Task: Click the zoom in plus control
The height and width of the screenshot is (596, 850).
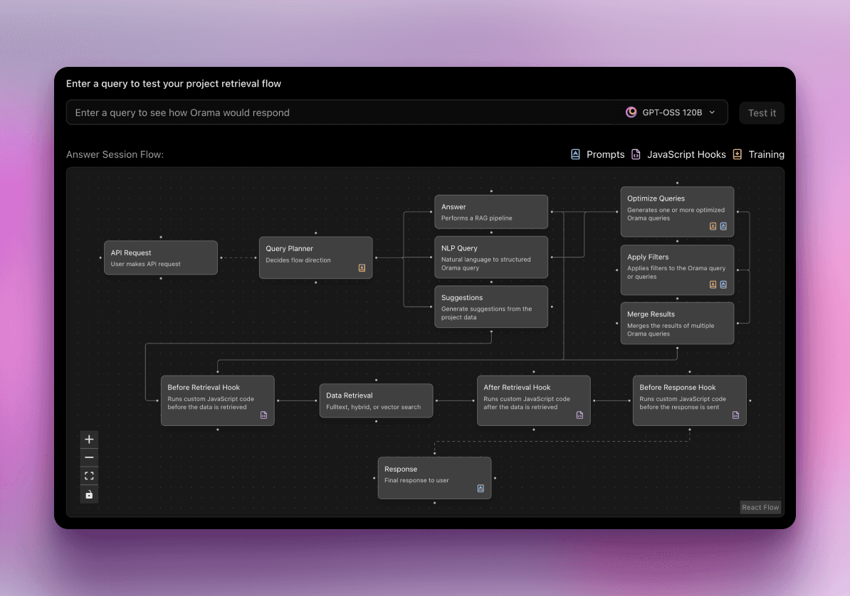Action: [89, 440]
